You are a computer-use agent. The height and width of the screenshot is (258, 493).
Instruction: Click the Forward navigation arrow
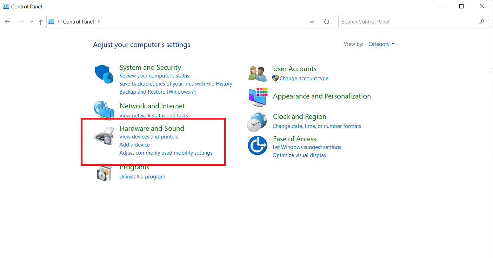21,22
